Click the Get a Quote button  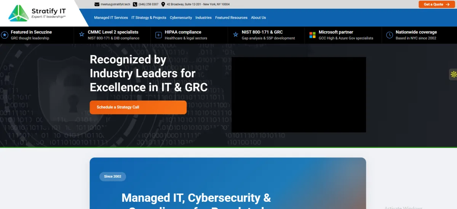pos(437,4)
